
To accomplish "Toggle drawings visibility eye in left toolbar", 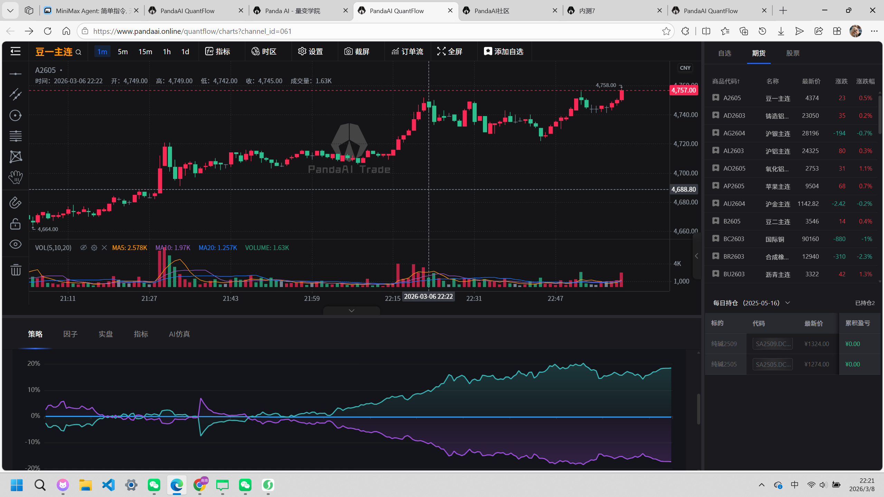I will (16, 245).
